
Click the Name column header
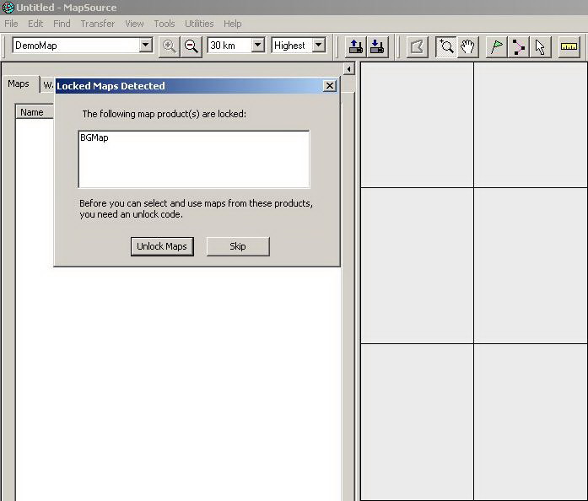coord(34,112)
